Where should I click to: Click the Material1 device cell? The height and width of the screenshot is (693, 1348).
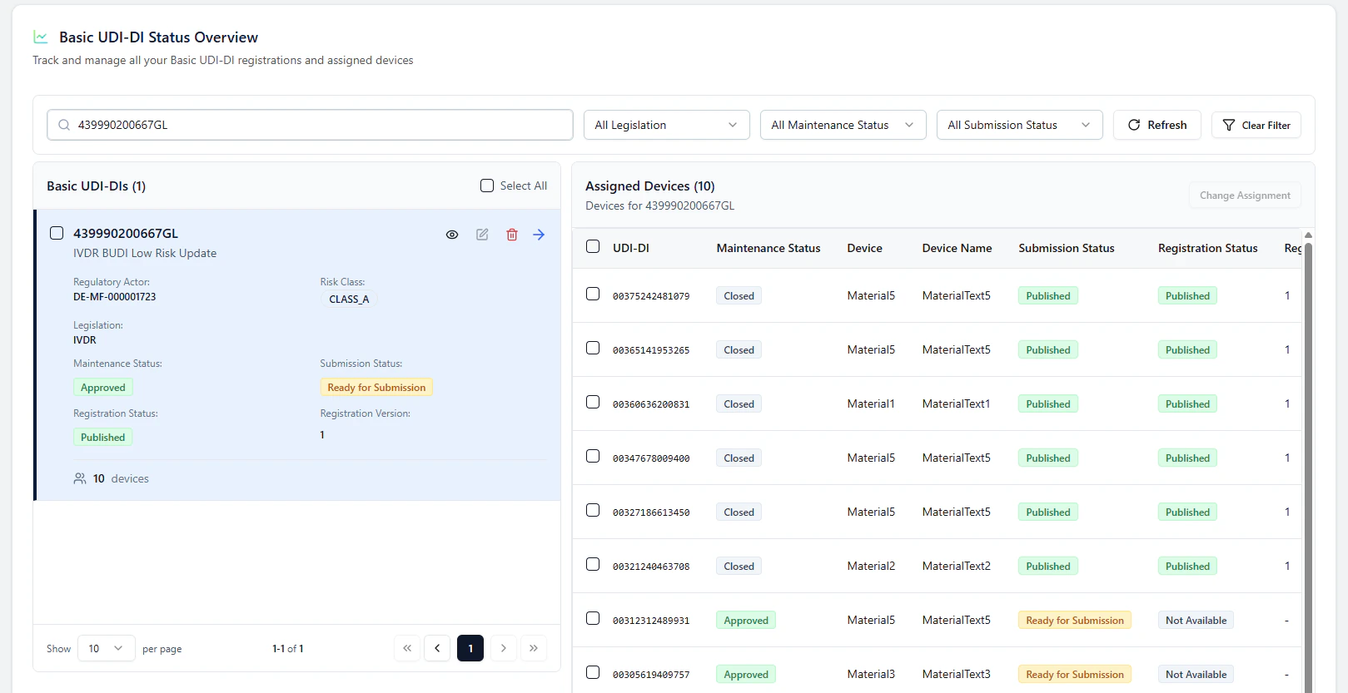coord(871,403)
